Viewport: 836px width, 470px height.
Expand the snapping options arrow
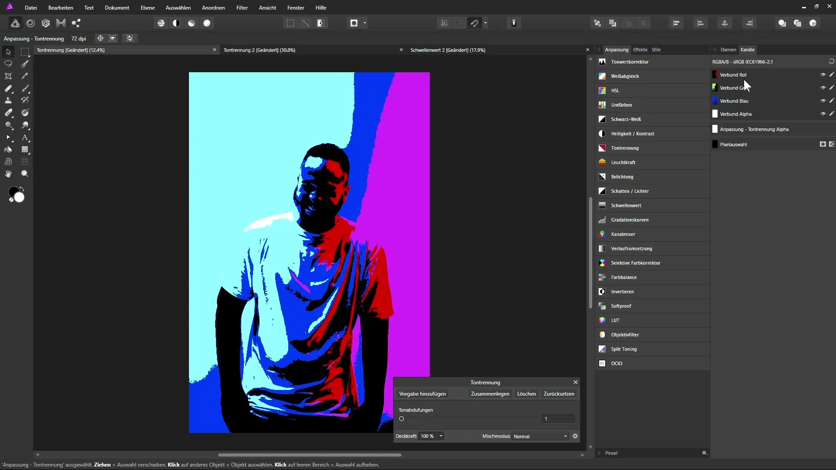pyautogui.click(x=485, y=23)
